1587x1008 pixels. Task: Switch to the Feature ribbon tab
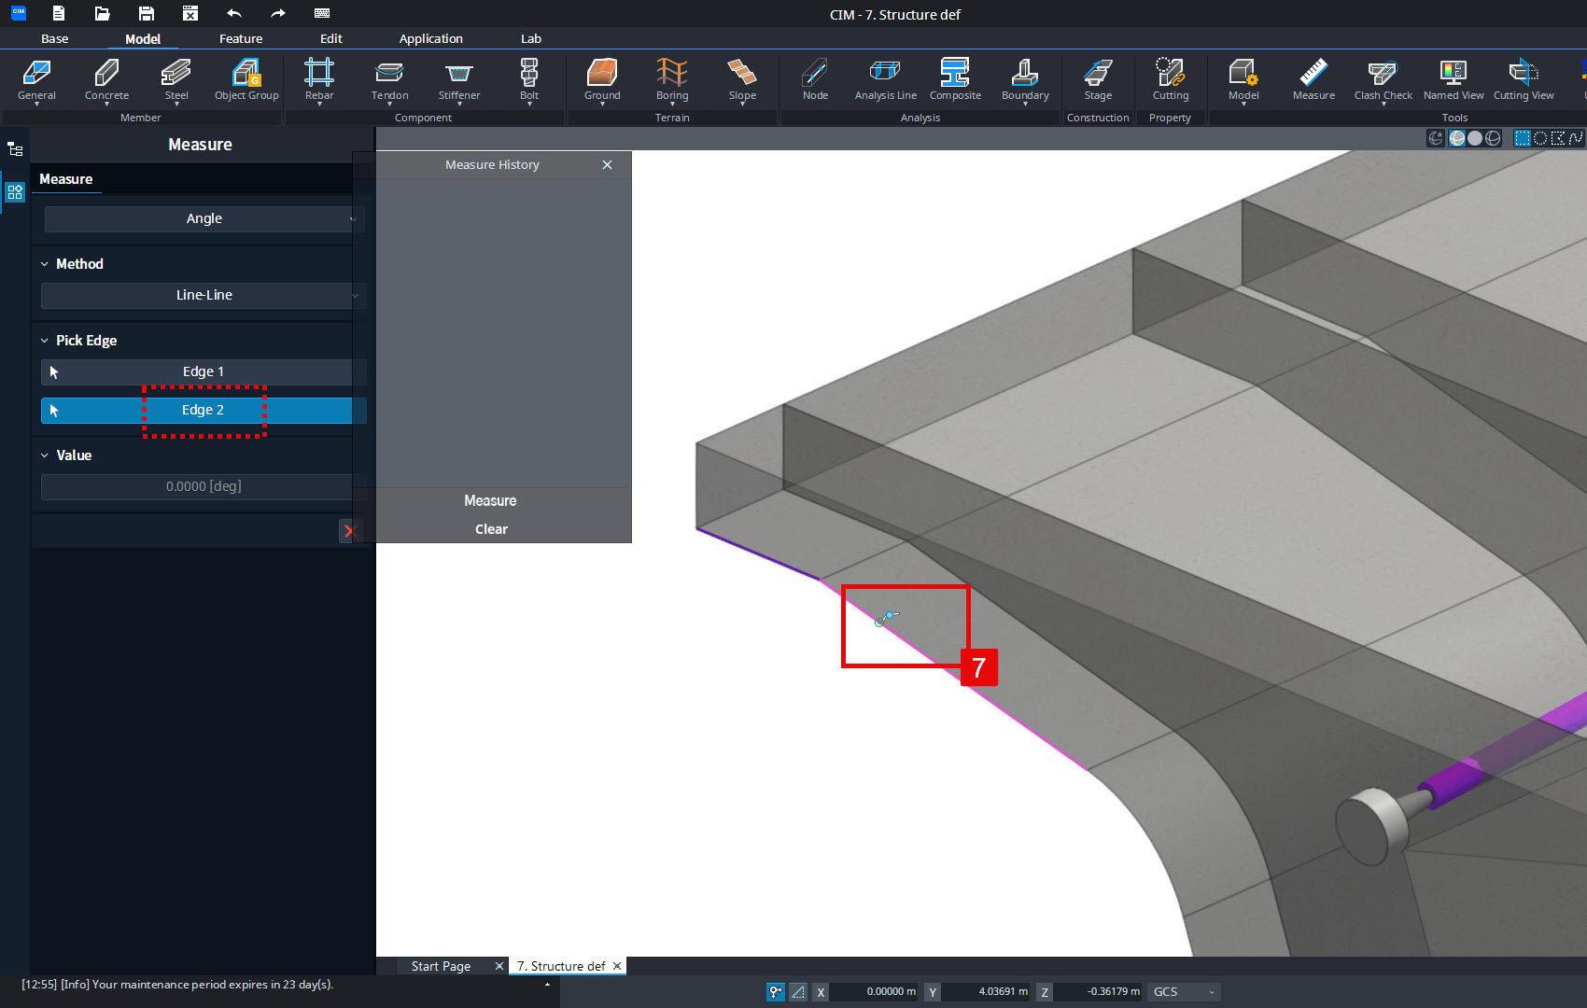(241, 38)
